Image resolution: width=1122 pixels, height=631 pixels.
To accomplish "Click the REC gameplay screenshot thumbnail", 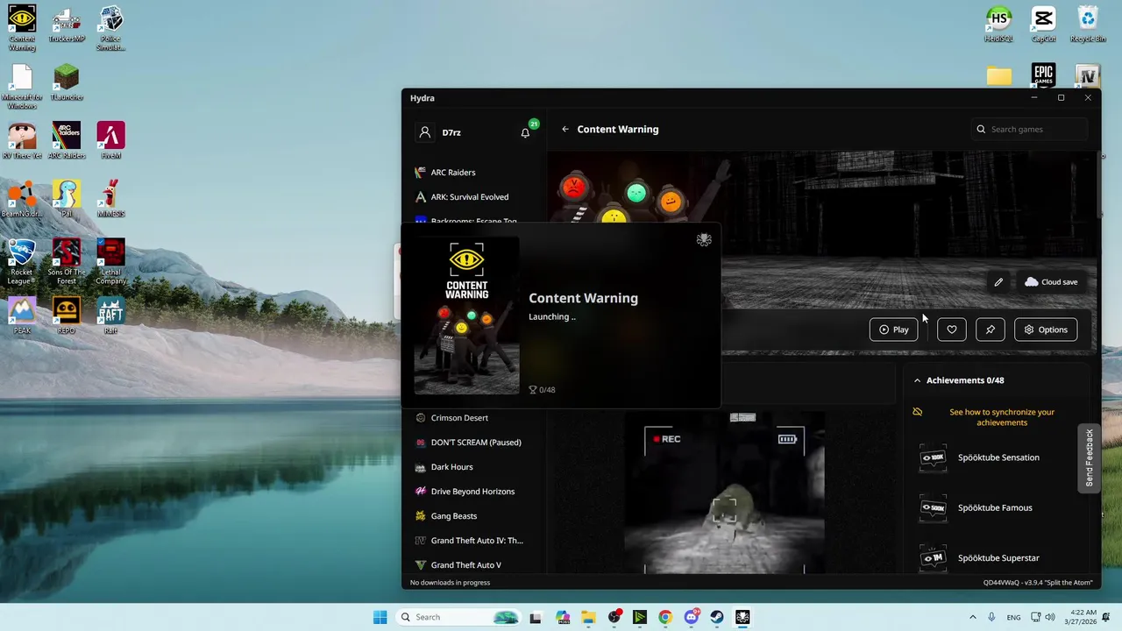I will 724,493.
